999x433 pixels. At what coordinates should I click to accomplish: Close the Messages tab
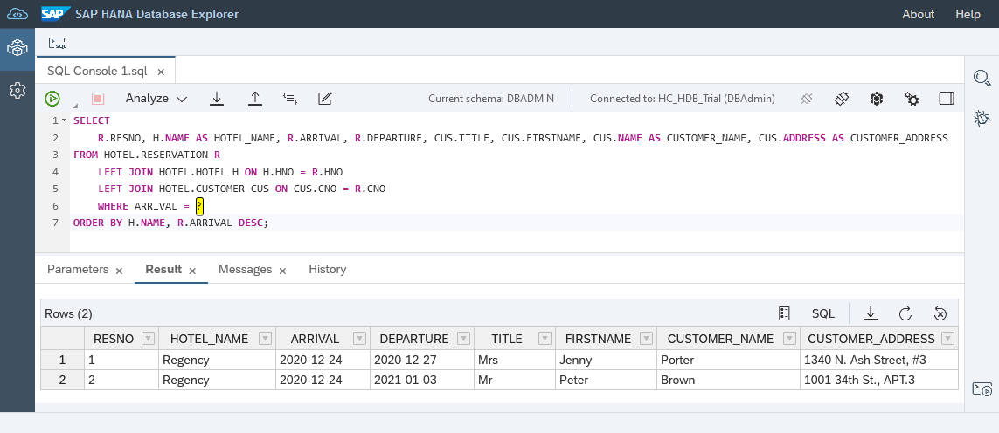[x=282, y=271]
